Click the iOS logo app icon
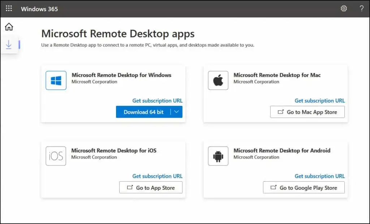 click(56, 156)
